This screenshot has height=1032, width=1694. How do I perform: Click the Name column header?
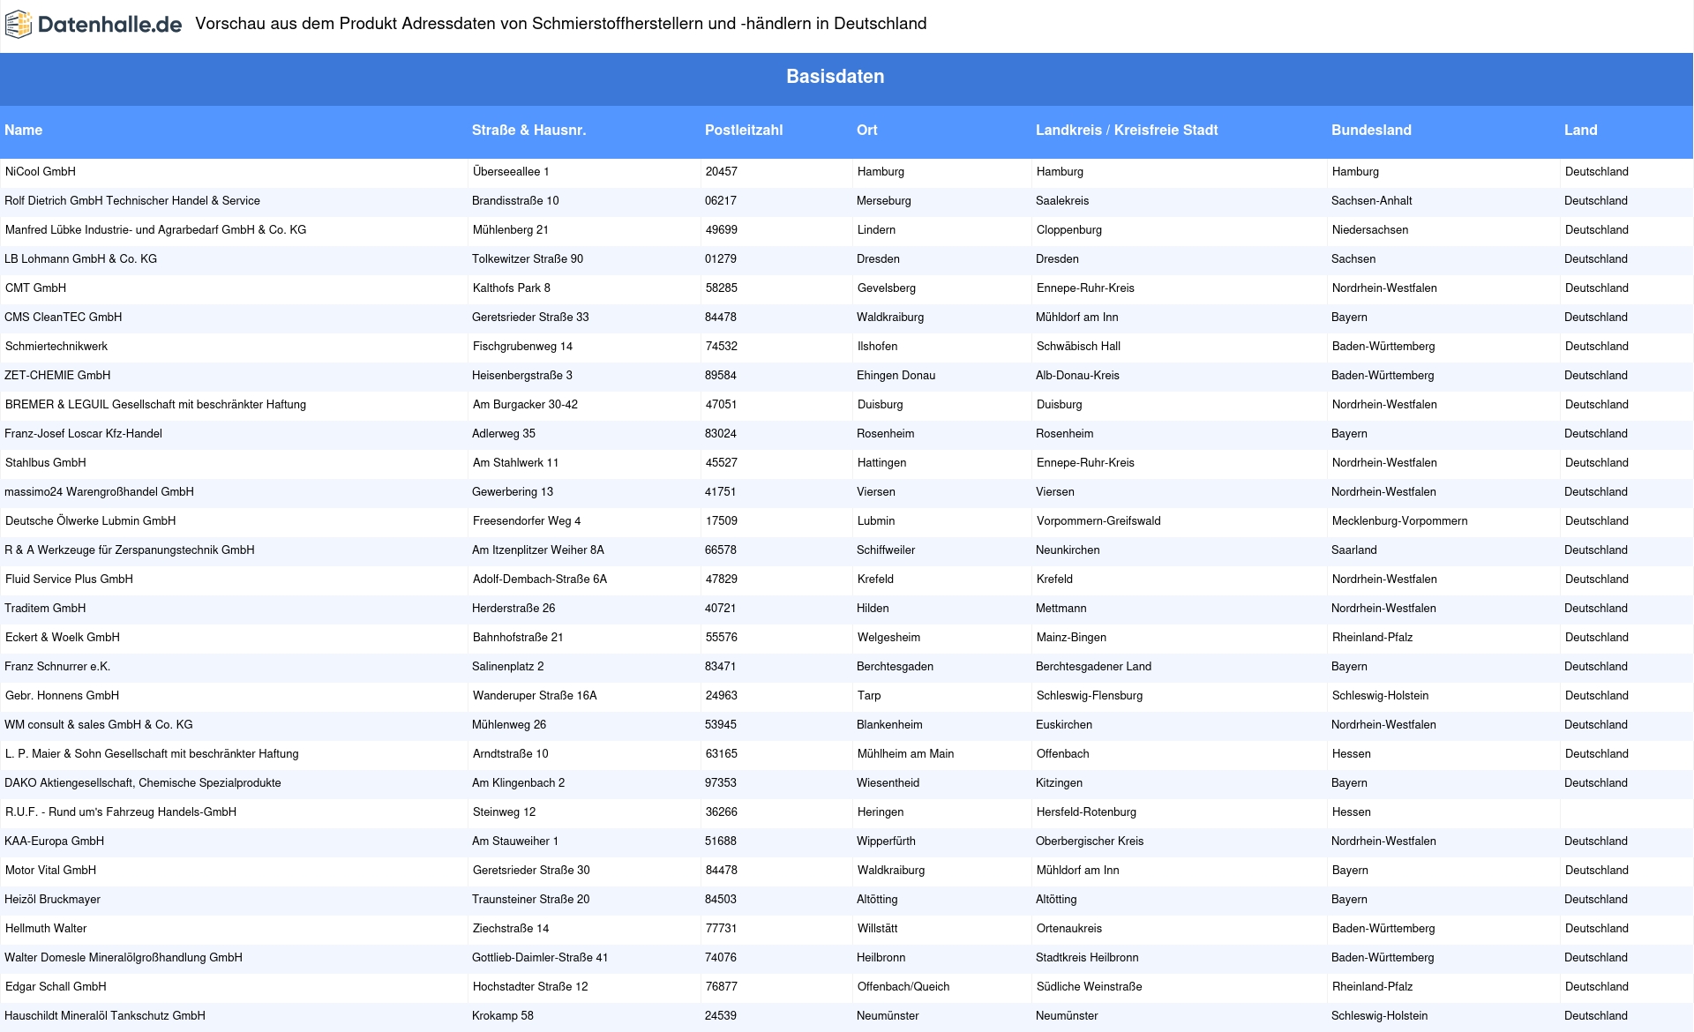coord(24,131)
